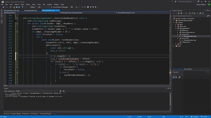Click the master branch indicator in status bar

205,117
